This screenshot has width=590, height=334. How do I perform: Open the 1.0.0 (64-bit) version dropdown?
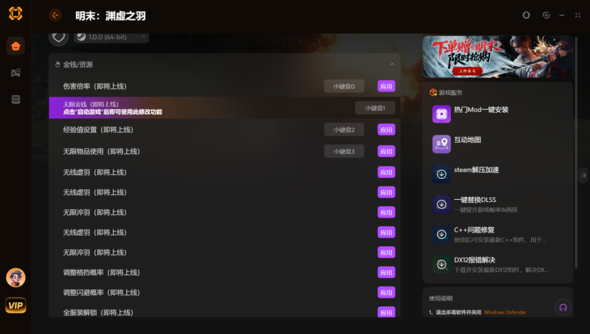tap(111, 37)
